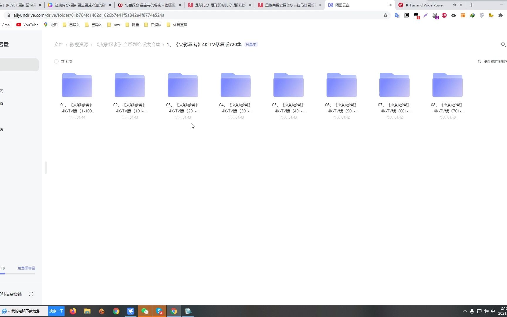Toggle the 中 input method indicator
507x317 pixels.
tap(493, 311)
